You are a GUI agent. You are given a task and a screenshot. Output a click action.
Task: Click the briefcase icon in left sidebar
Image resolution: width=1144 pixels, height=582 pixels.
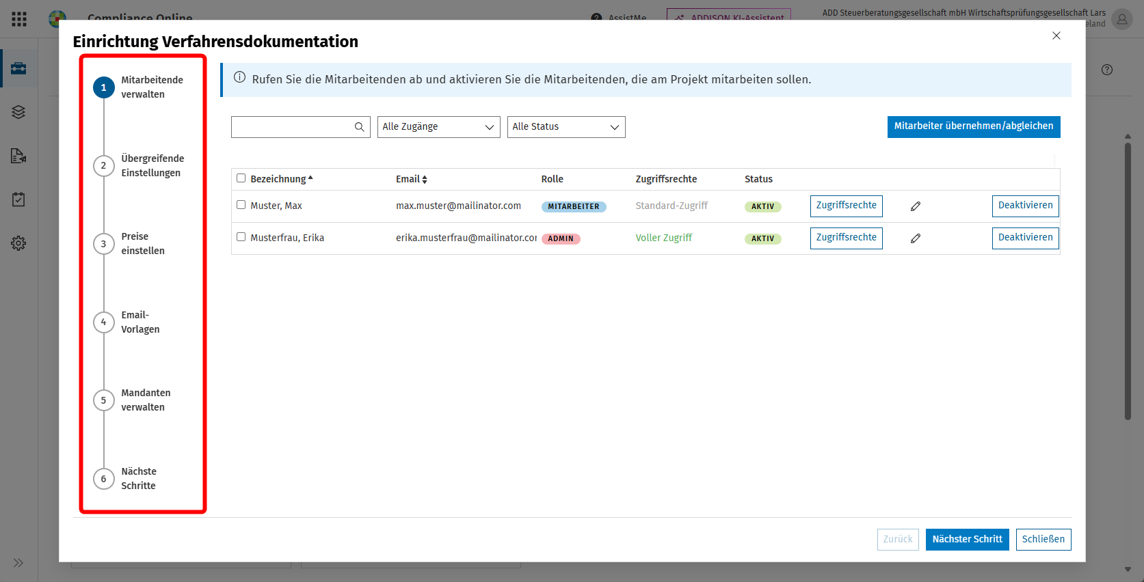(18, 68)
